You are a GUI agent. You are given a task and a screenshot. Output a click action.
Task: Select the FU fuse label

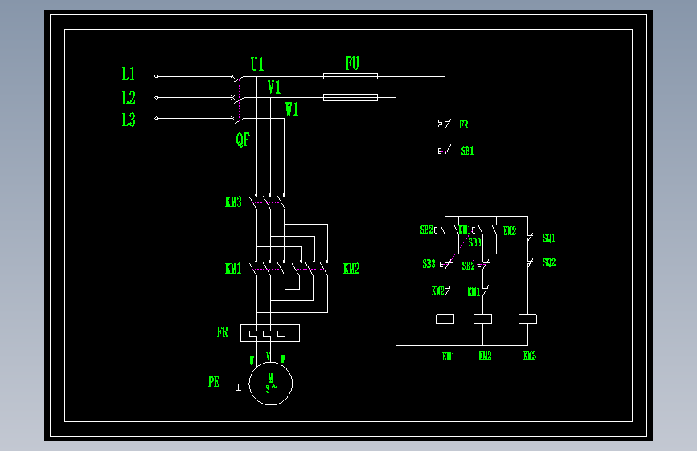point(352,63)
